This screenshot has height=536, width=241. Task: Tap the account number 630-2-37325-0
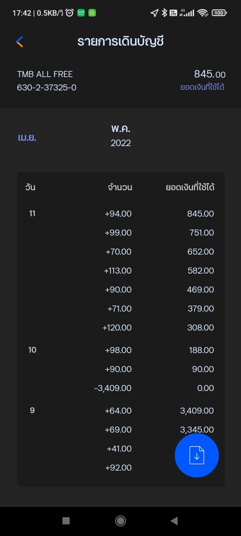point(47,87)
